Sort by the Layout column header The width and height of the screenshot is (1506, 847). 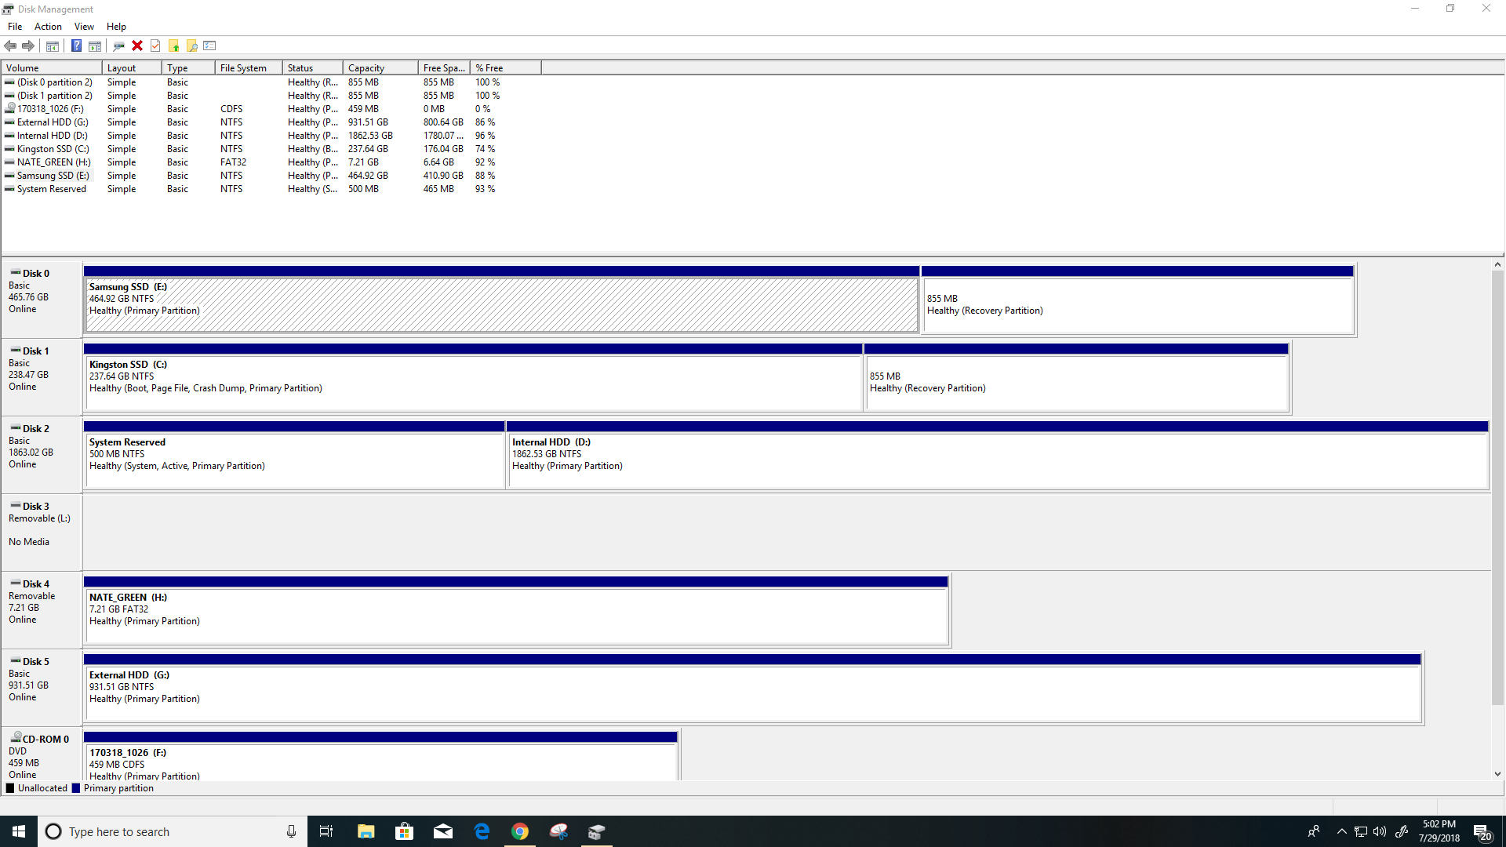pyautogui.click(x=132, y=68)
